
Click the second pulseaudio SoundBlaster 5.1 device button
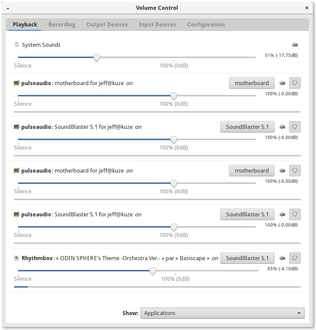click(x=247, y=214)
